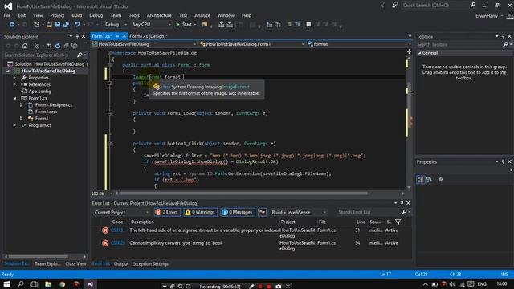Select Form1.resx in Solution Explorer
The image size is (514, 289).
[x=47, y=112]
